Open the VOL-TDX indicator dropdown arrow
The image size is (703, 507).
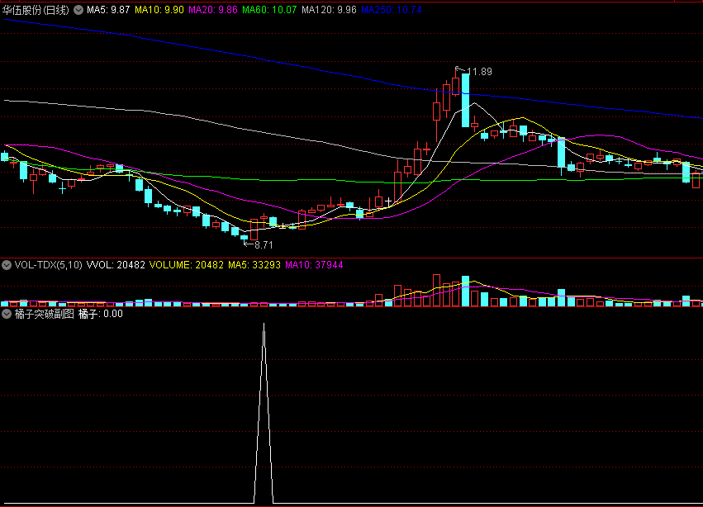point(7,265)
